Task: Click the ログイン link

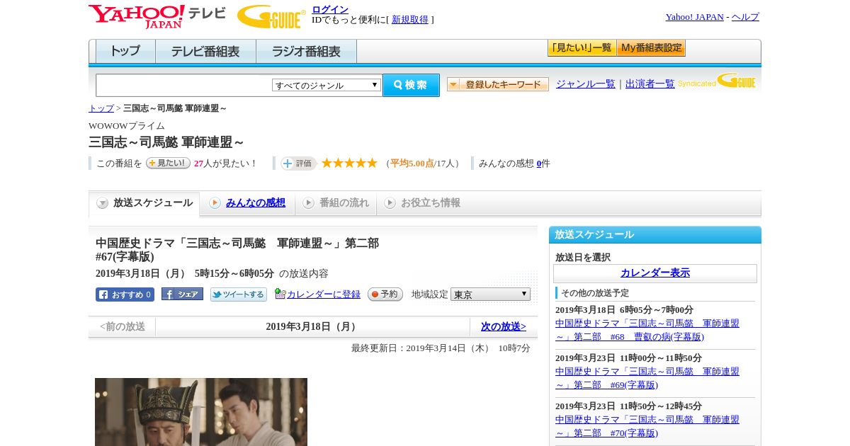Action: tap(330, 9)
